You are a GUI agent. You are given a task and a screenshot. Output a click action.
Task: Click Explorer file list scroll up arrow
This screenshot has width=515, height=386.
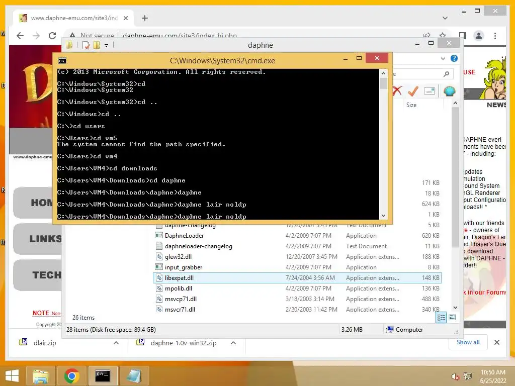[x=455, y=104]
